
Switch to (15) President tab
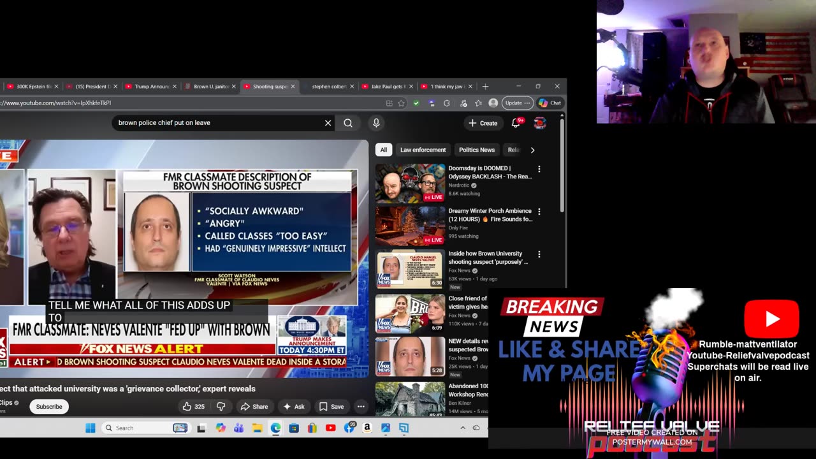pos(92,86)
